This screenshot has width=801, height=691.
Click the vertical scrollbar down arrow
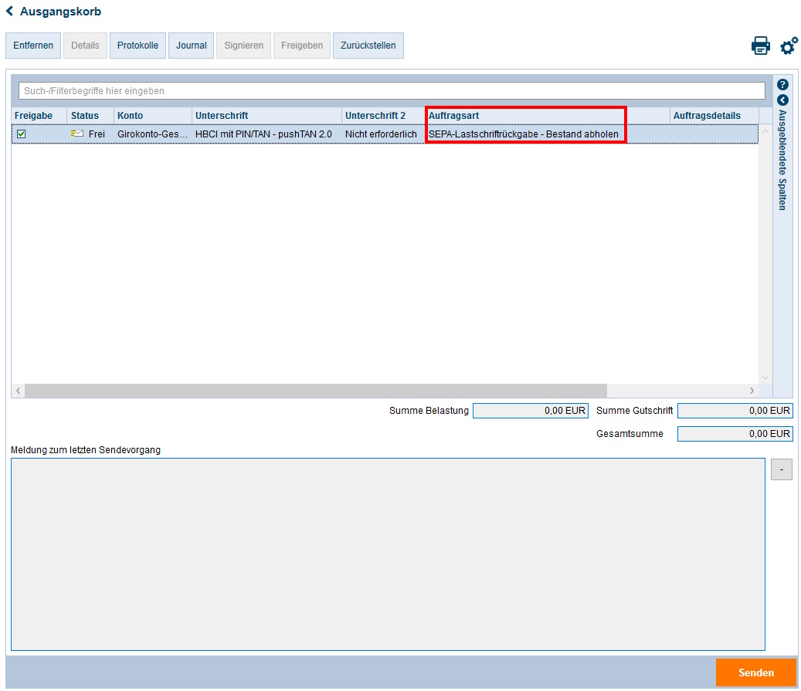[x=765, y=378]
